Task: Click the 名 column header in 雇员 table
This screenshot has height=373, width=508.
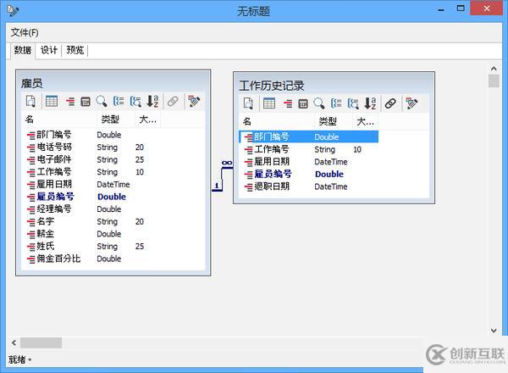Action: (x=59, y=120)
